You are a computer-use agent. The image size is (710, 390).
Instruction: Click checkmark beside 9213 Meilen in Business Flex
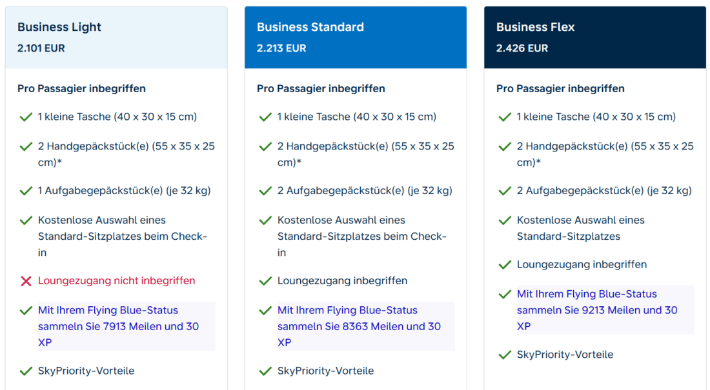pyautogui.click(x=505, y=295)
